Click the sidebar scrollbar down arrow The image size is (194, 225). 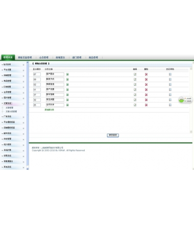tap(28, 169)
